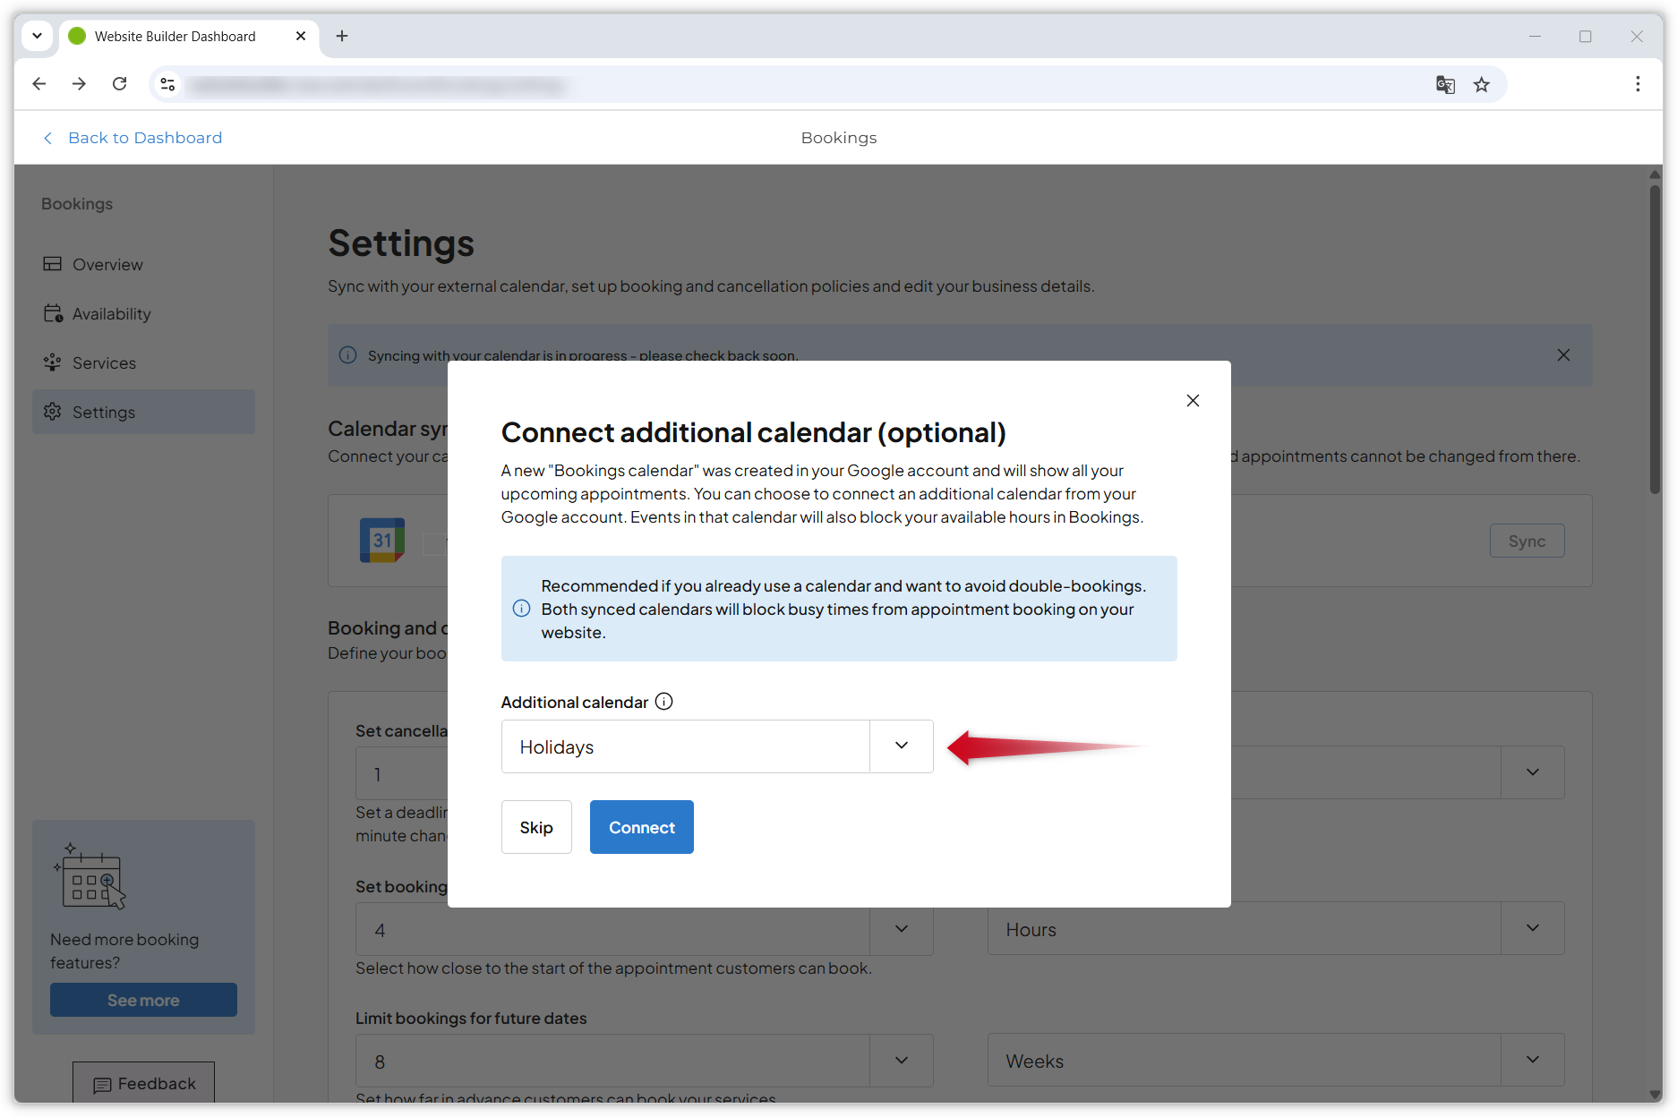1677x1117 pixels.
Task: Bookmark the page using the star icon
Action: (1482, 84)
